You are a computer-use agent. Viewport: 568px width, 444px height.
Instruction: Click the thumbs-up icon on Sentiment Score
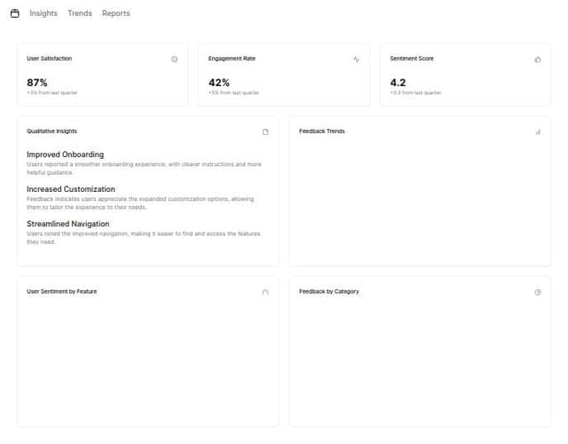coord(538,59)
